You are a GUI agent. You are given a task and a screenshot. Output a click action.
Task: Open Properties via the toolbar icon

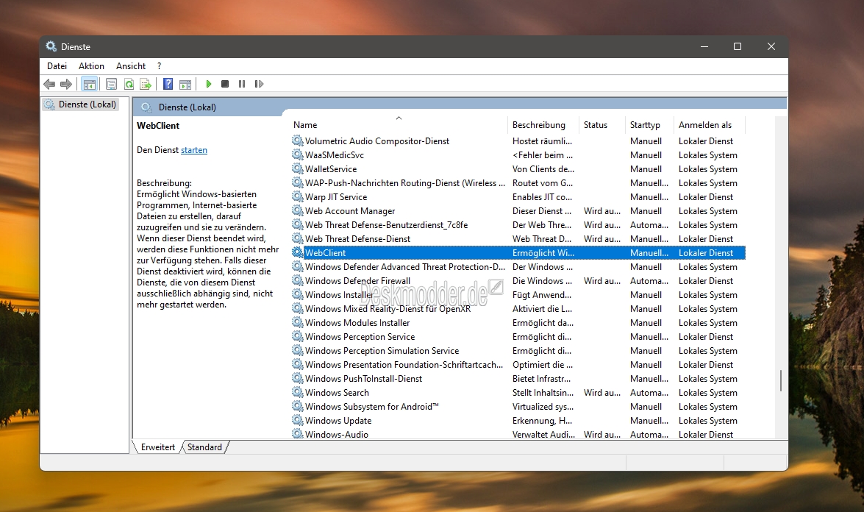click(x=111, y=85)
